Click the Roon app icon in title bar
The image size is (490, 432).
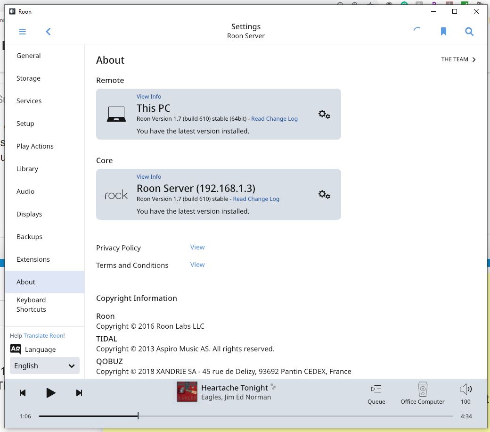point(12,12)
